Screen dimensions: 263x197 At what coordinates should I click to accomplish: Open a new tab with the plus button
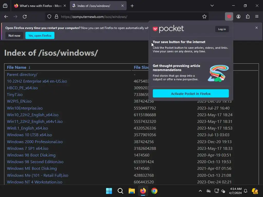coord(132,6)
